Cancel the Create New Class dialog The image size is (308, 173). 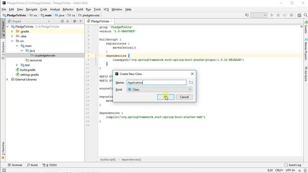[184, 97]
